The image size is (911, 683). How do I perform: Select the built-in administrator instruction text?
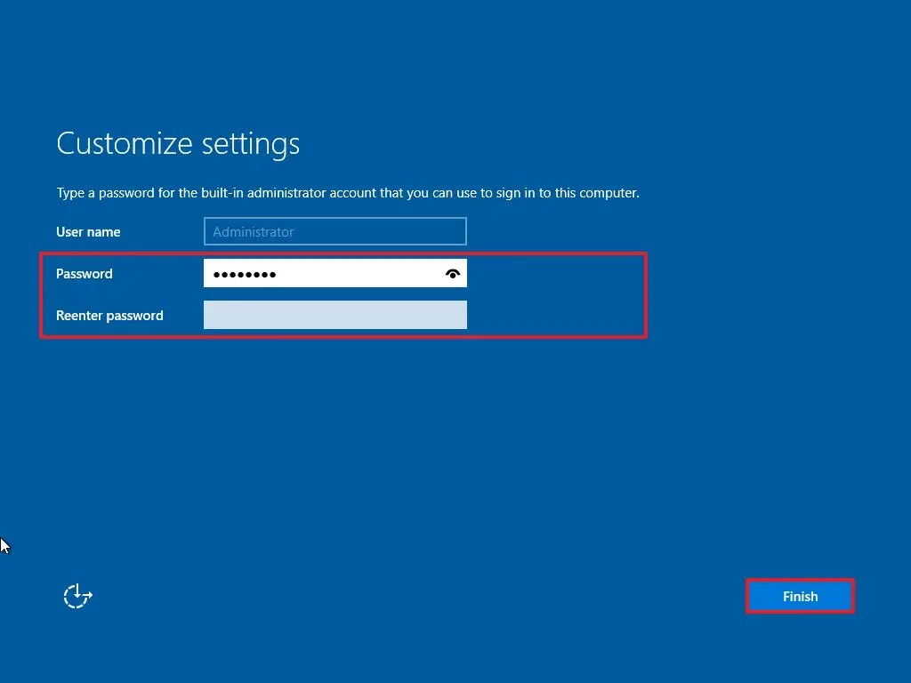pyautogui.click(x=347, y=192)
